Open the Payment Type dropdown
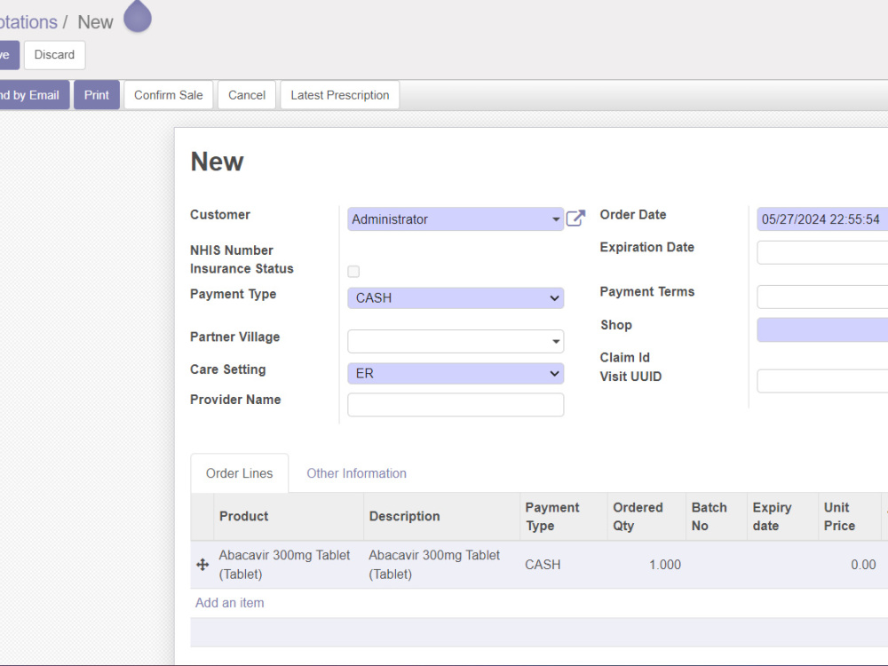 tap(455, 297)
